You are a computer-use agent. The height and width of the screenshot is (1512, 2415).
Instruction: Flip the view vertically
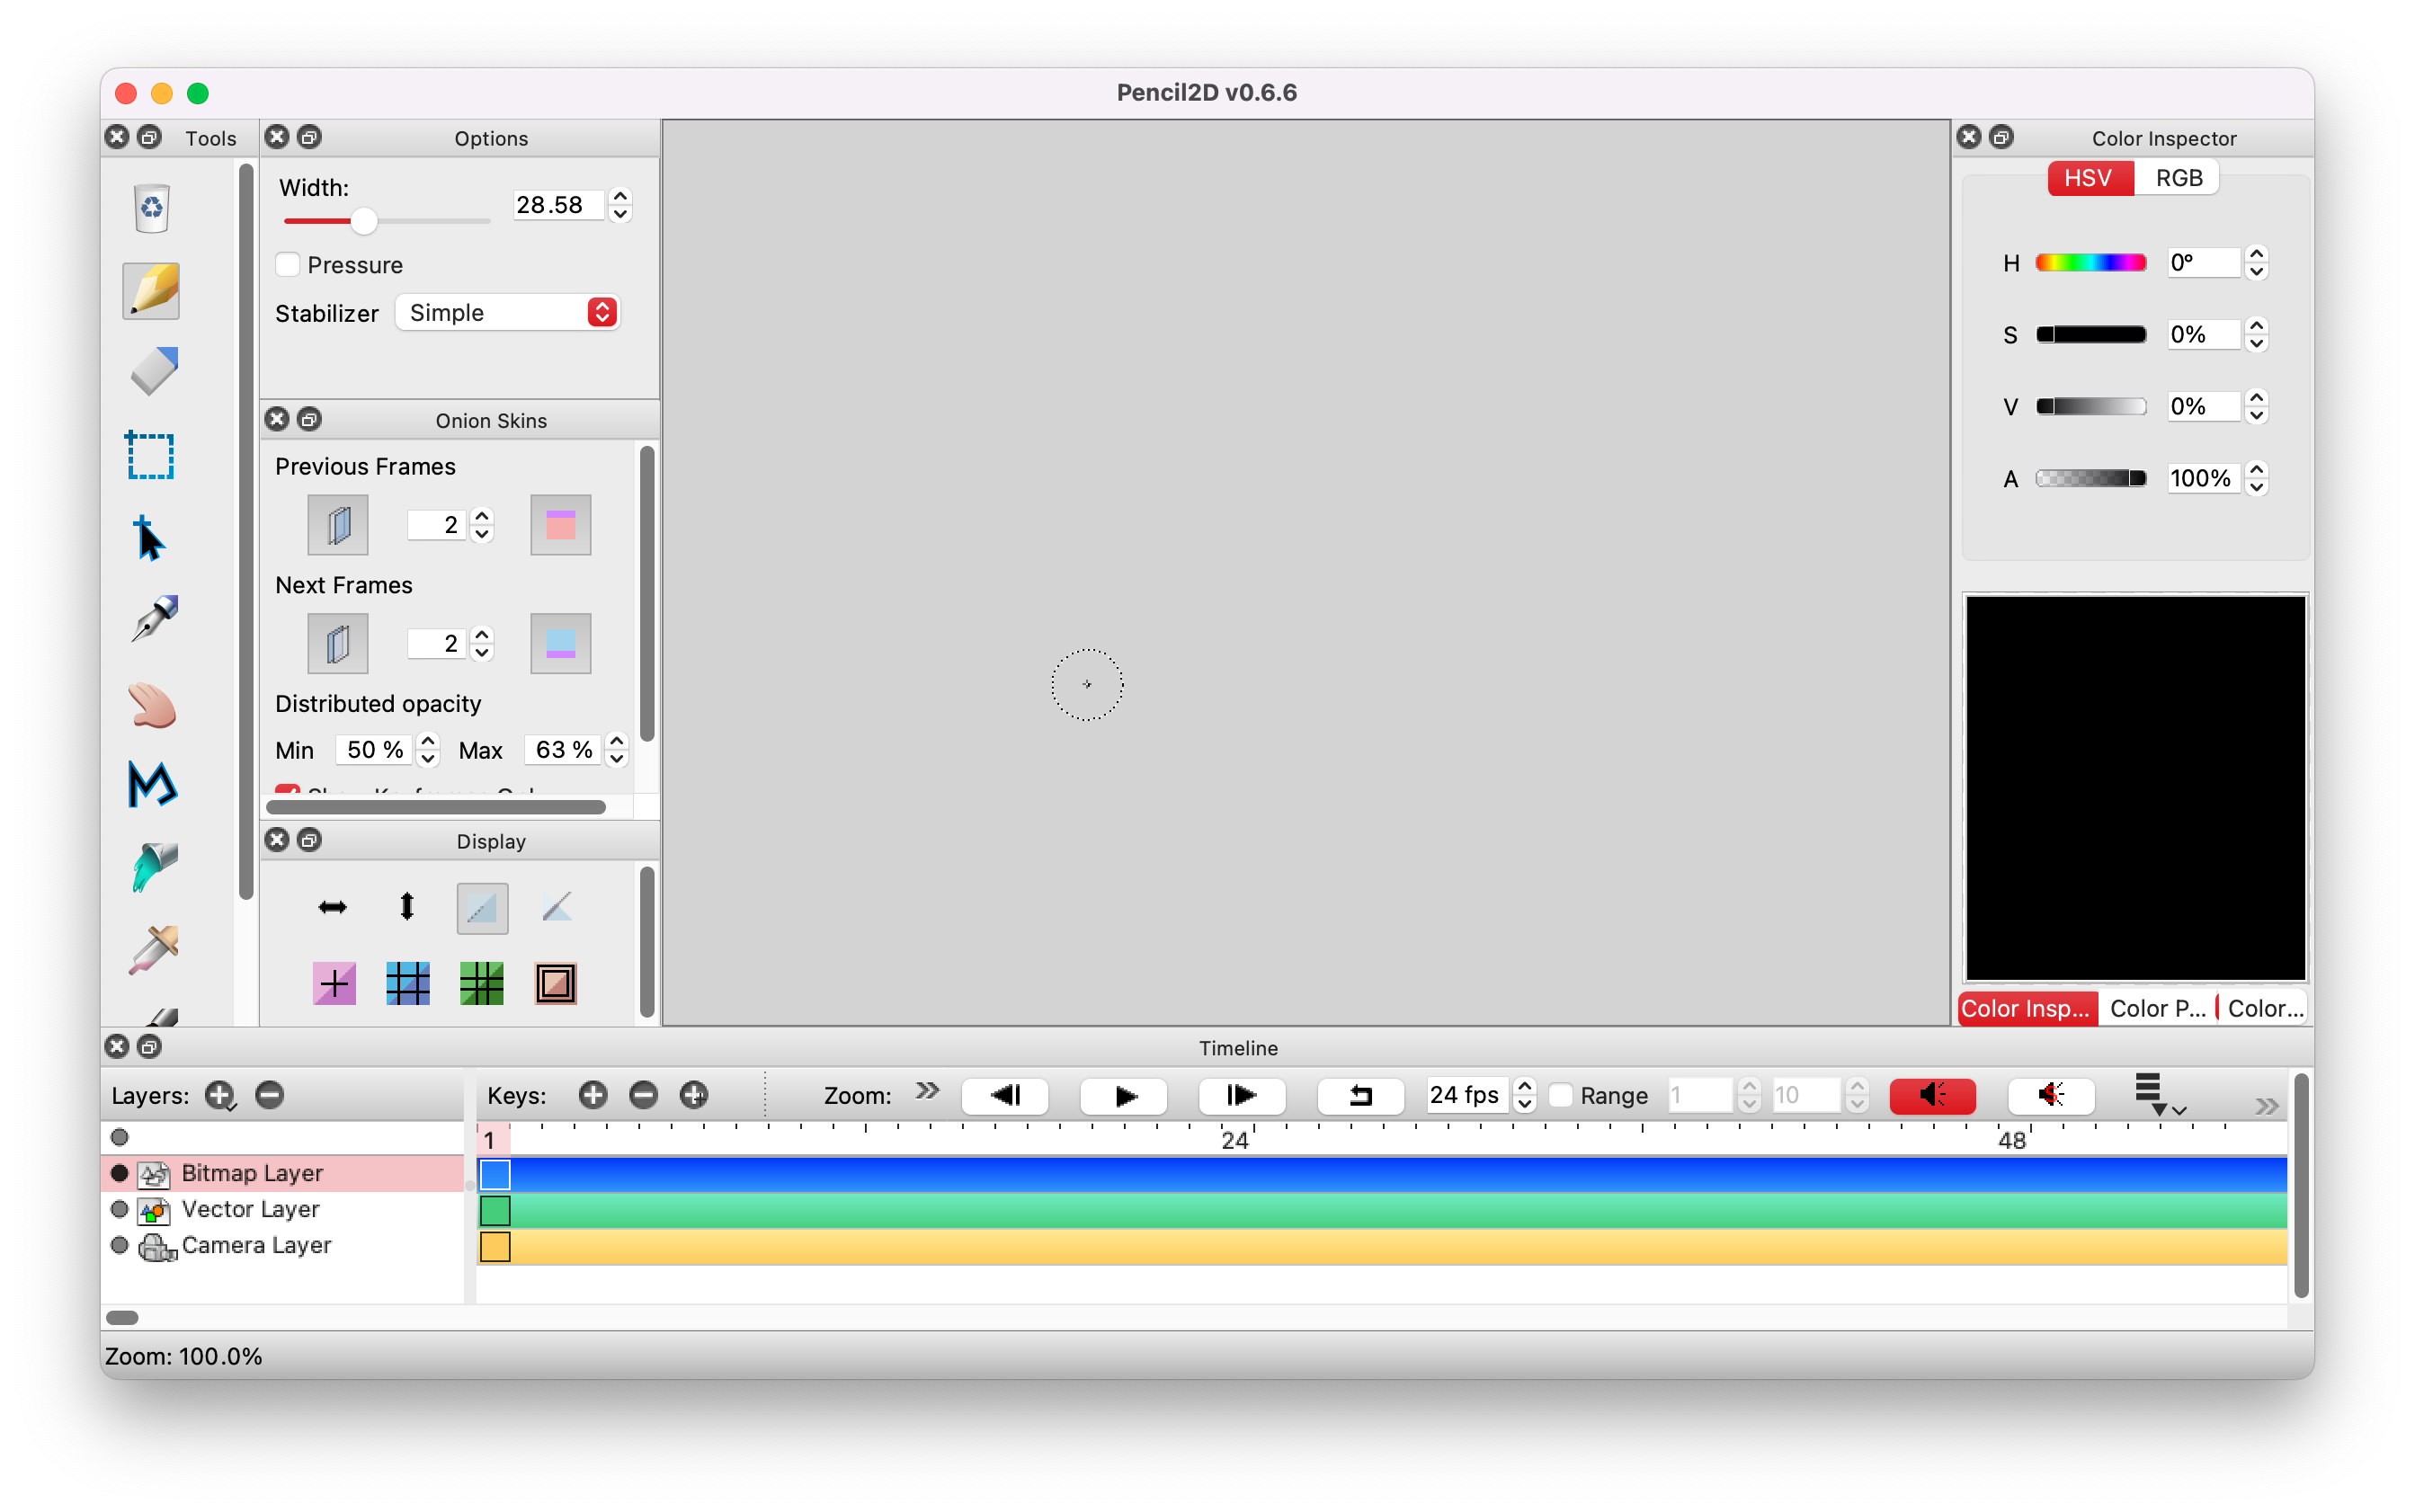click(x=406, y=907)
